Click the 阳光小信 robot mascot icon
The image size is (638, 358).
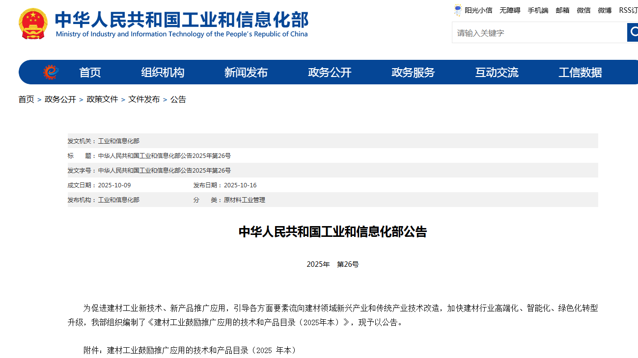458,10
